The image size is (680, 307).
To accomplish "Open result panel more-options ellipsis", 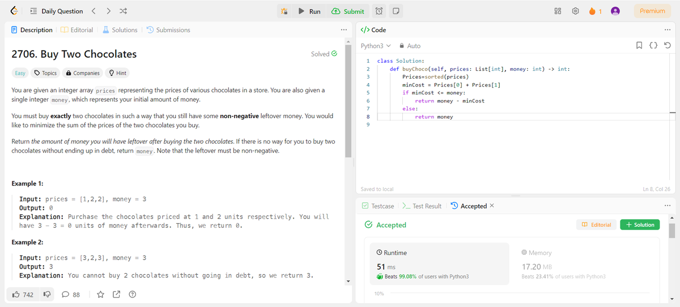I will tap(668, 206).
